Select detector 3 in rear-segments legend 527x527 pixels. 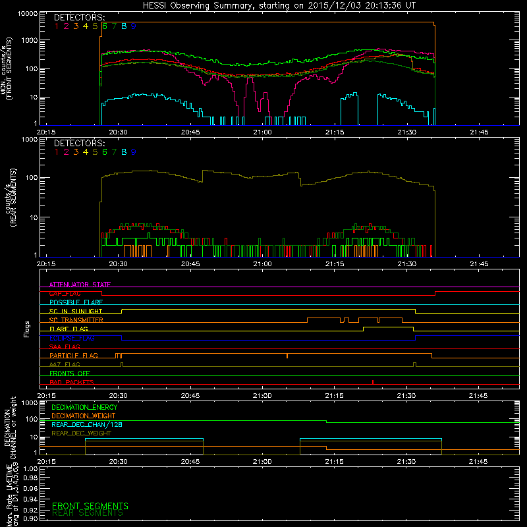tap(76, 152)
